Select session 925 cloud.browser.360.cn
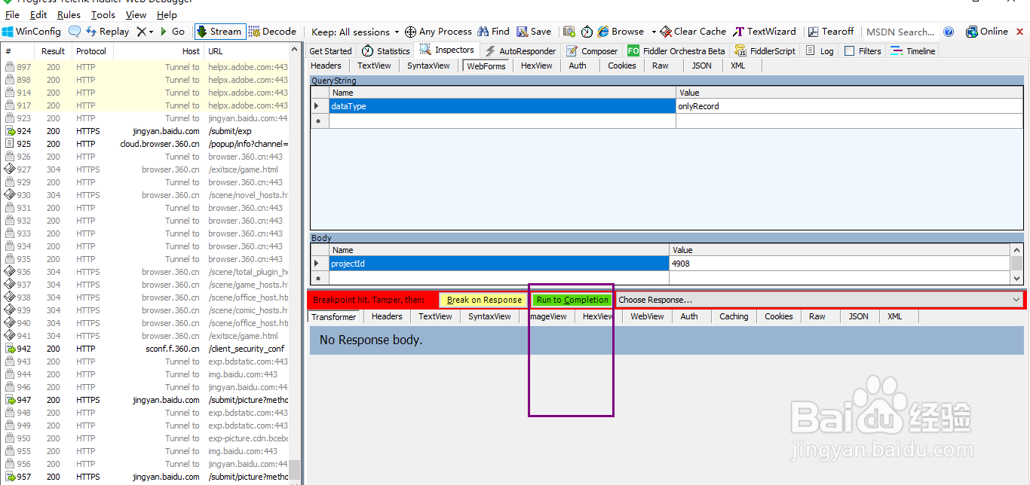This screenshot has width=1030, height=485. click(146, 144)
